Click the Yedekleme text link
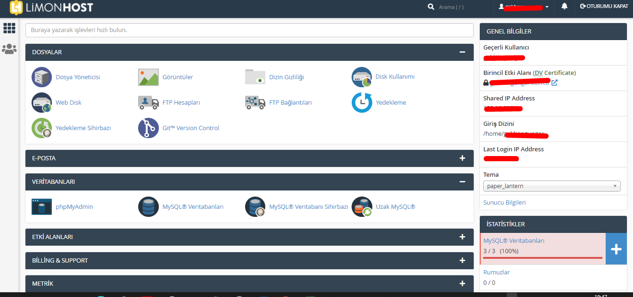The image size is (633, 297). click(391, 102)
